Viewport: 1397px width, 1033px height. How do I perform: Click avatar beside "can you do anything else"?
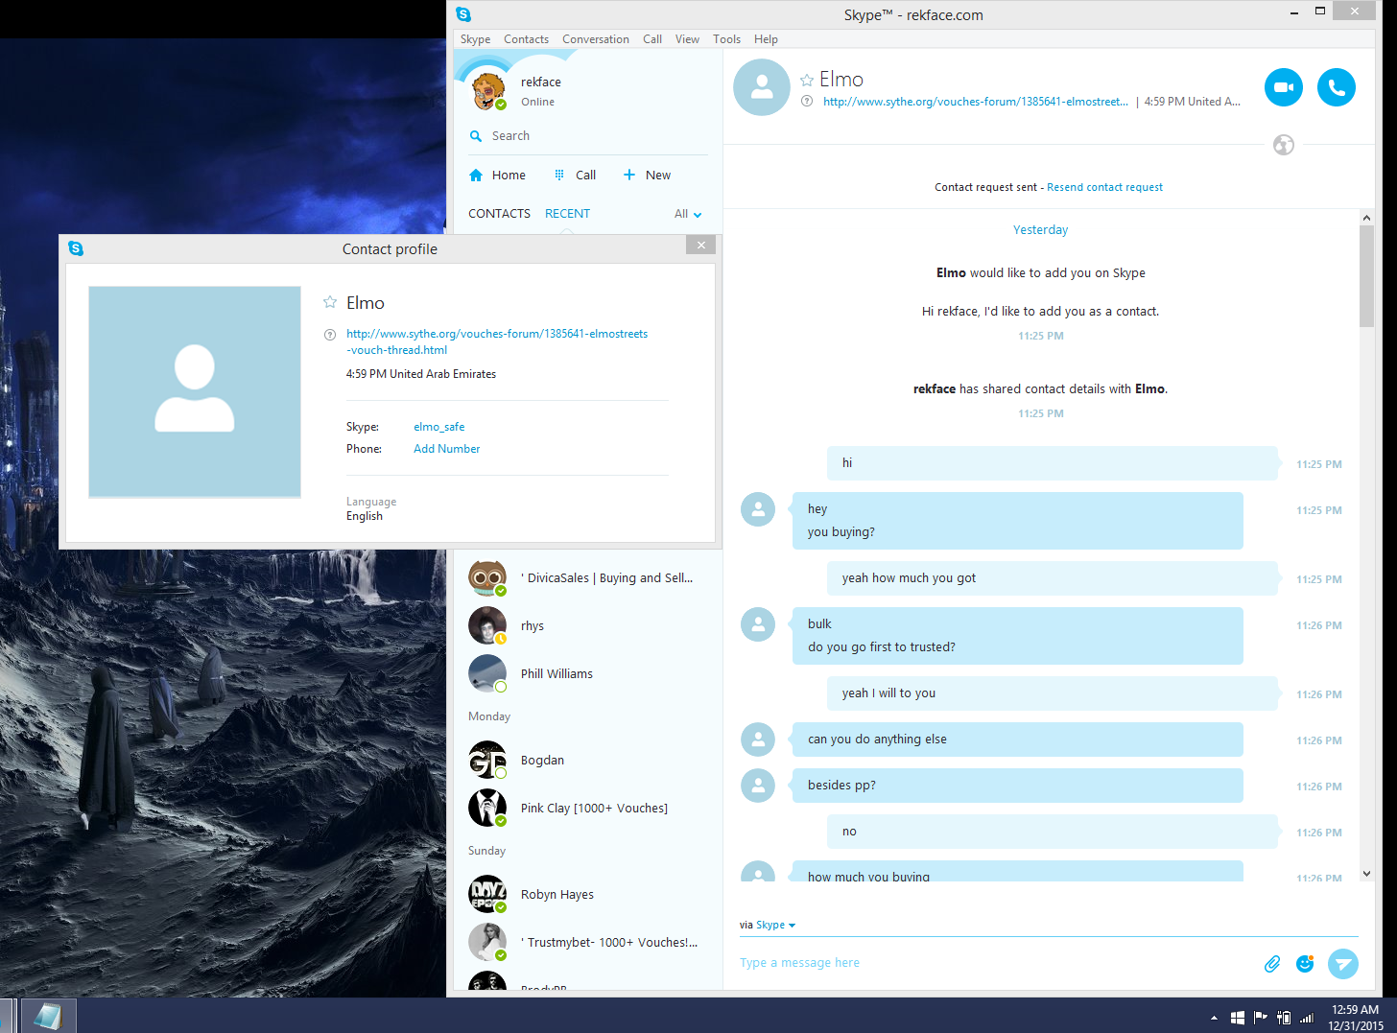tap(758, 740)
